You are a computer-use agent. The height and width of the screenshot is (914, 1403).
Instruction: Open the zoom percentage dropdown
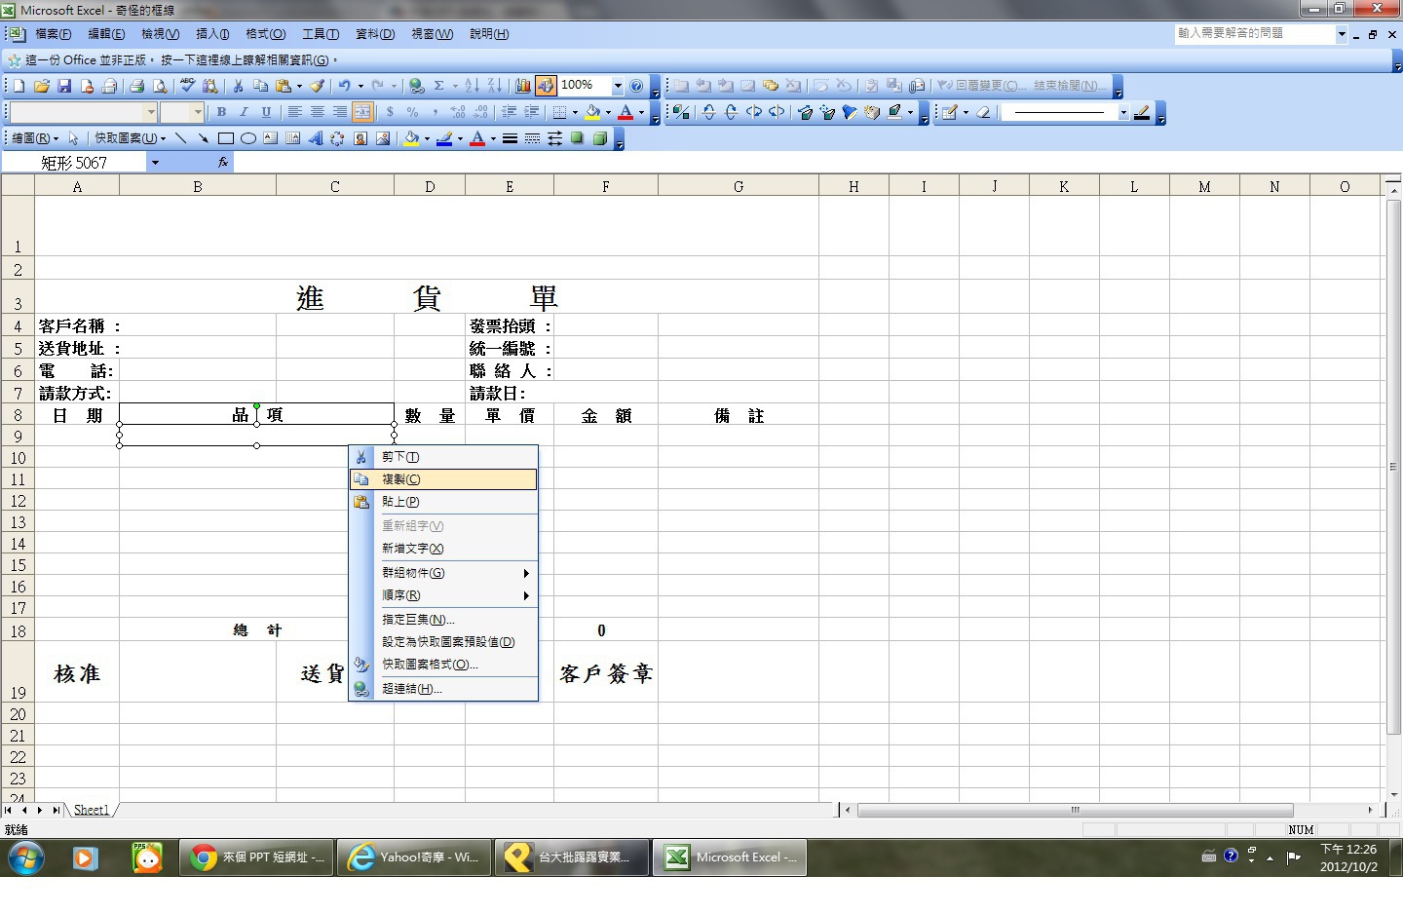617,86
